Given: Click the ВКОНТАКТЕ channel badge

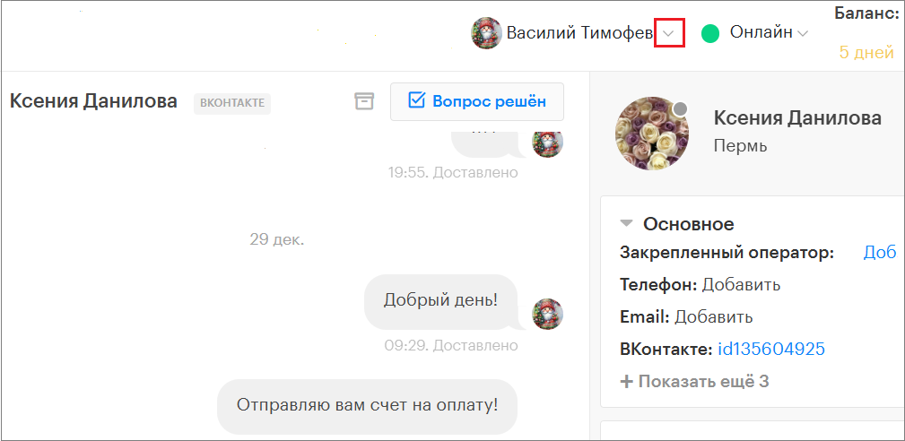Looking at the screenshot, I should pos(232,102).
